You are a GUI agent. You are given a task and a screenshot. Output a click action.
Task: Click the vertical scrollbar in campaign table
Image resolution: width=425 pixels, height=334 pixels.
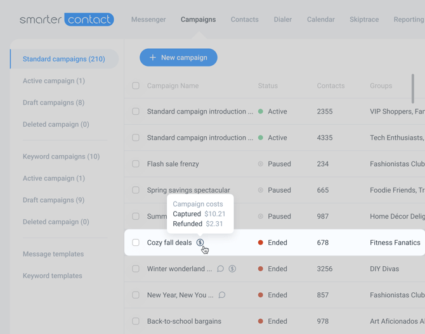[x=412, y=89]
